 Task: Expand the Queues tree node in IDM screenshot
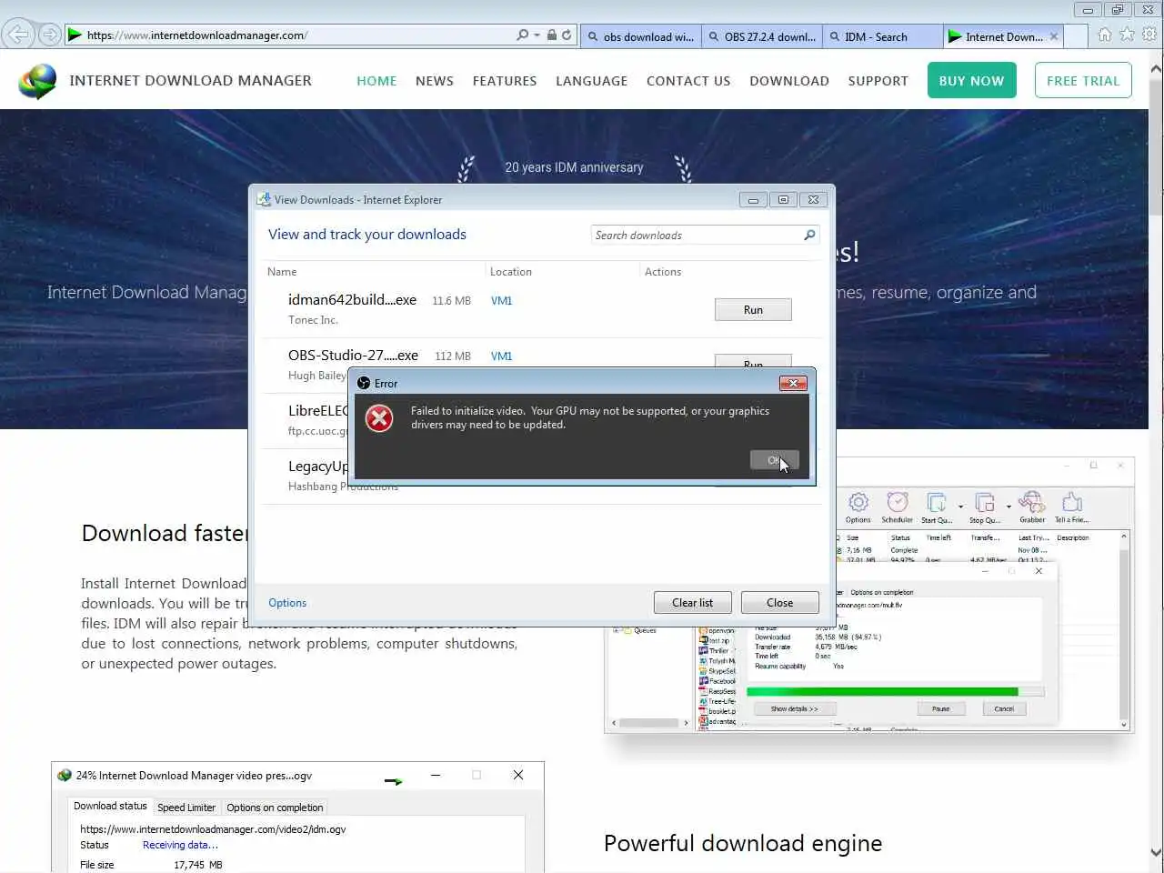[616, 630]
